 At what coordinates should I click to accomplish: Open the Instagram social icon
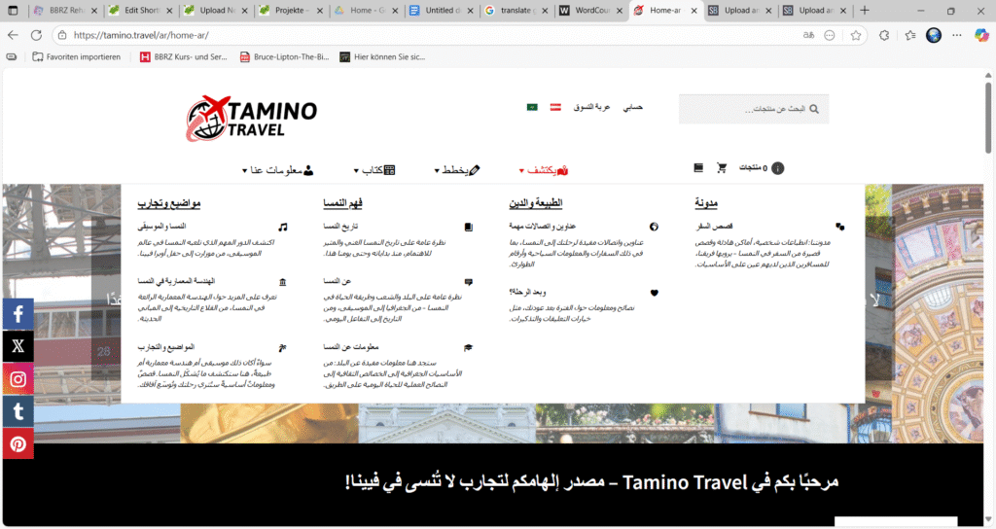[x=18, y=379]
